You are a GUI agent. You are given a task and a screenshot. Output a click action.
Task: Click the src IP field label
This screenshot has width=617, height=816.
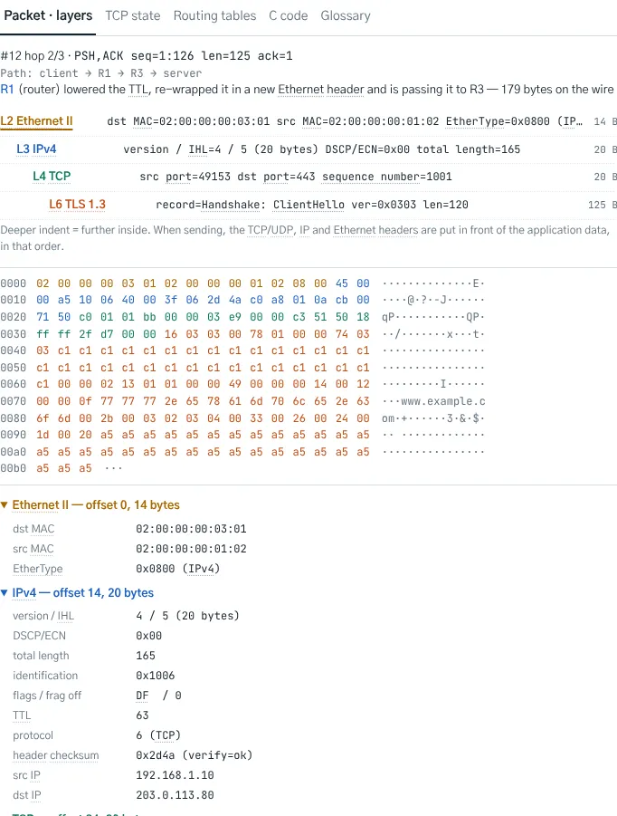pyautogui.click(x=26, y=775)
